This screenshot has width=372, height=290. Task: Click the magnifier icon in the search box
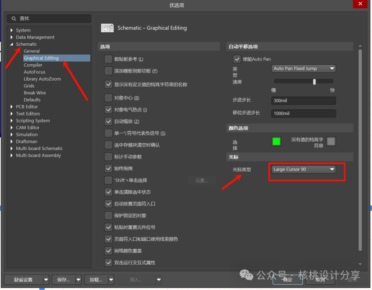(x=14, y=18)
